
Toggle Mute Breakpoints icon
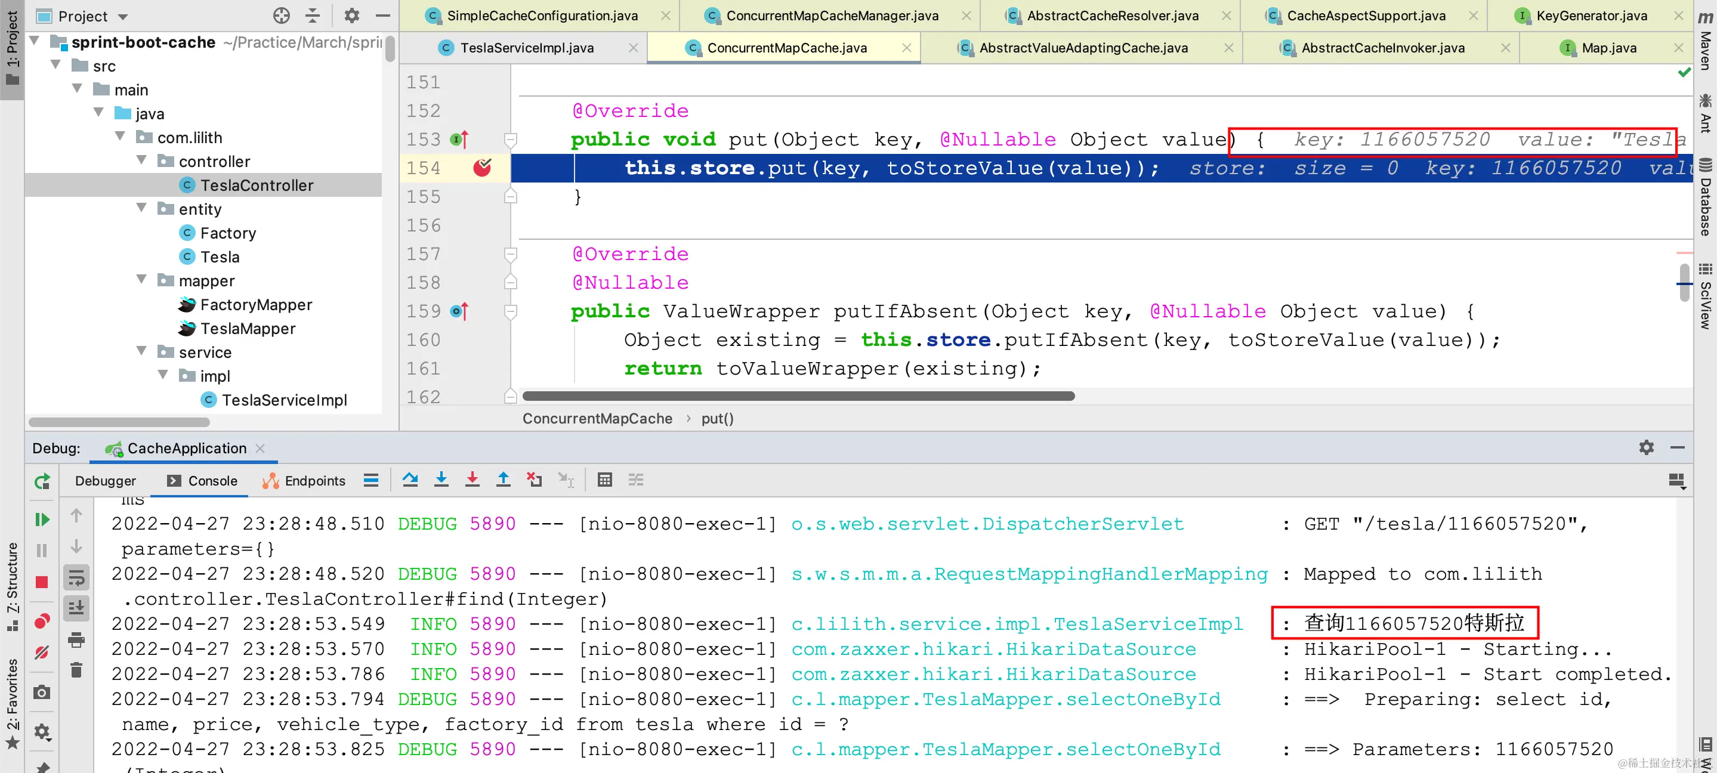click(42, 653)
